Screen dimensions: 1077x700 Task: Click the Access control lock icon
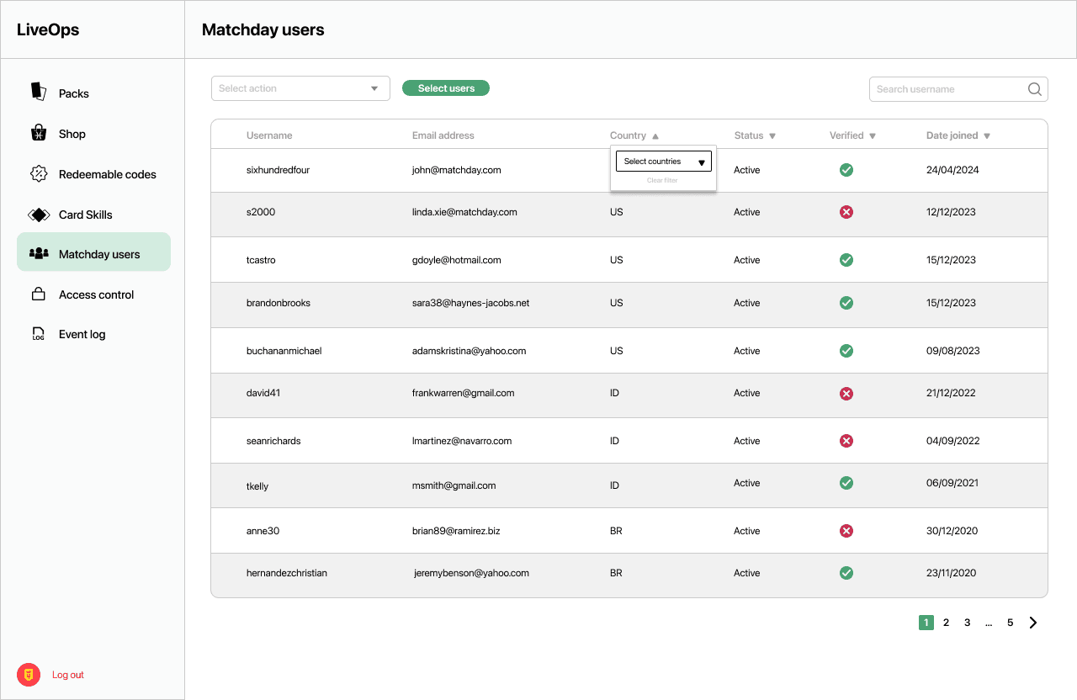point(38,294)
